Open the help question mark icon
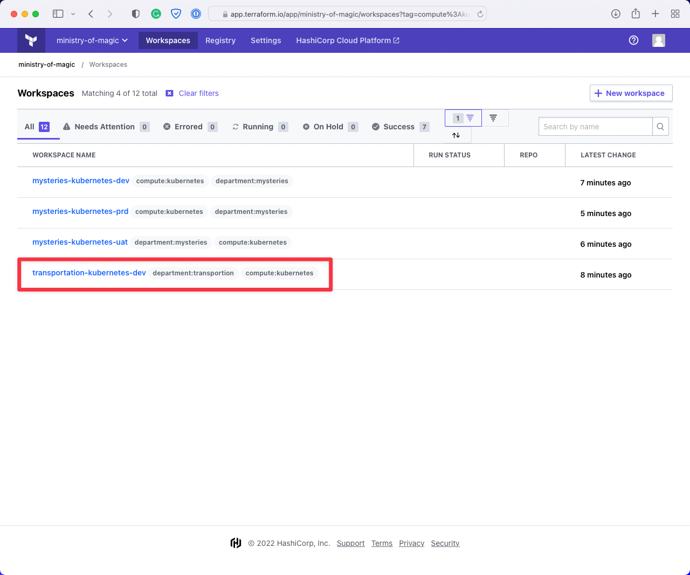Viewport: 690px width, 575px height. [634, 40]
